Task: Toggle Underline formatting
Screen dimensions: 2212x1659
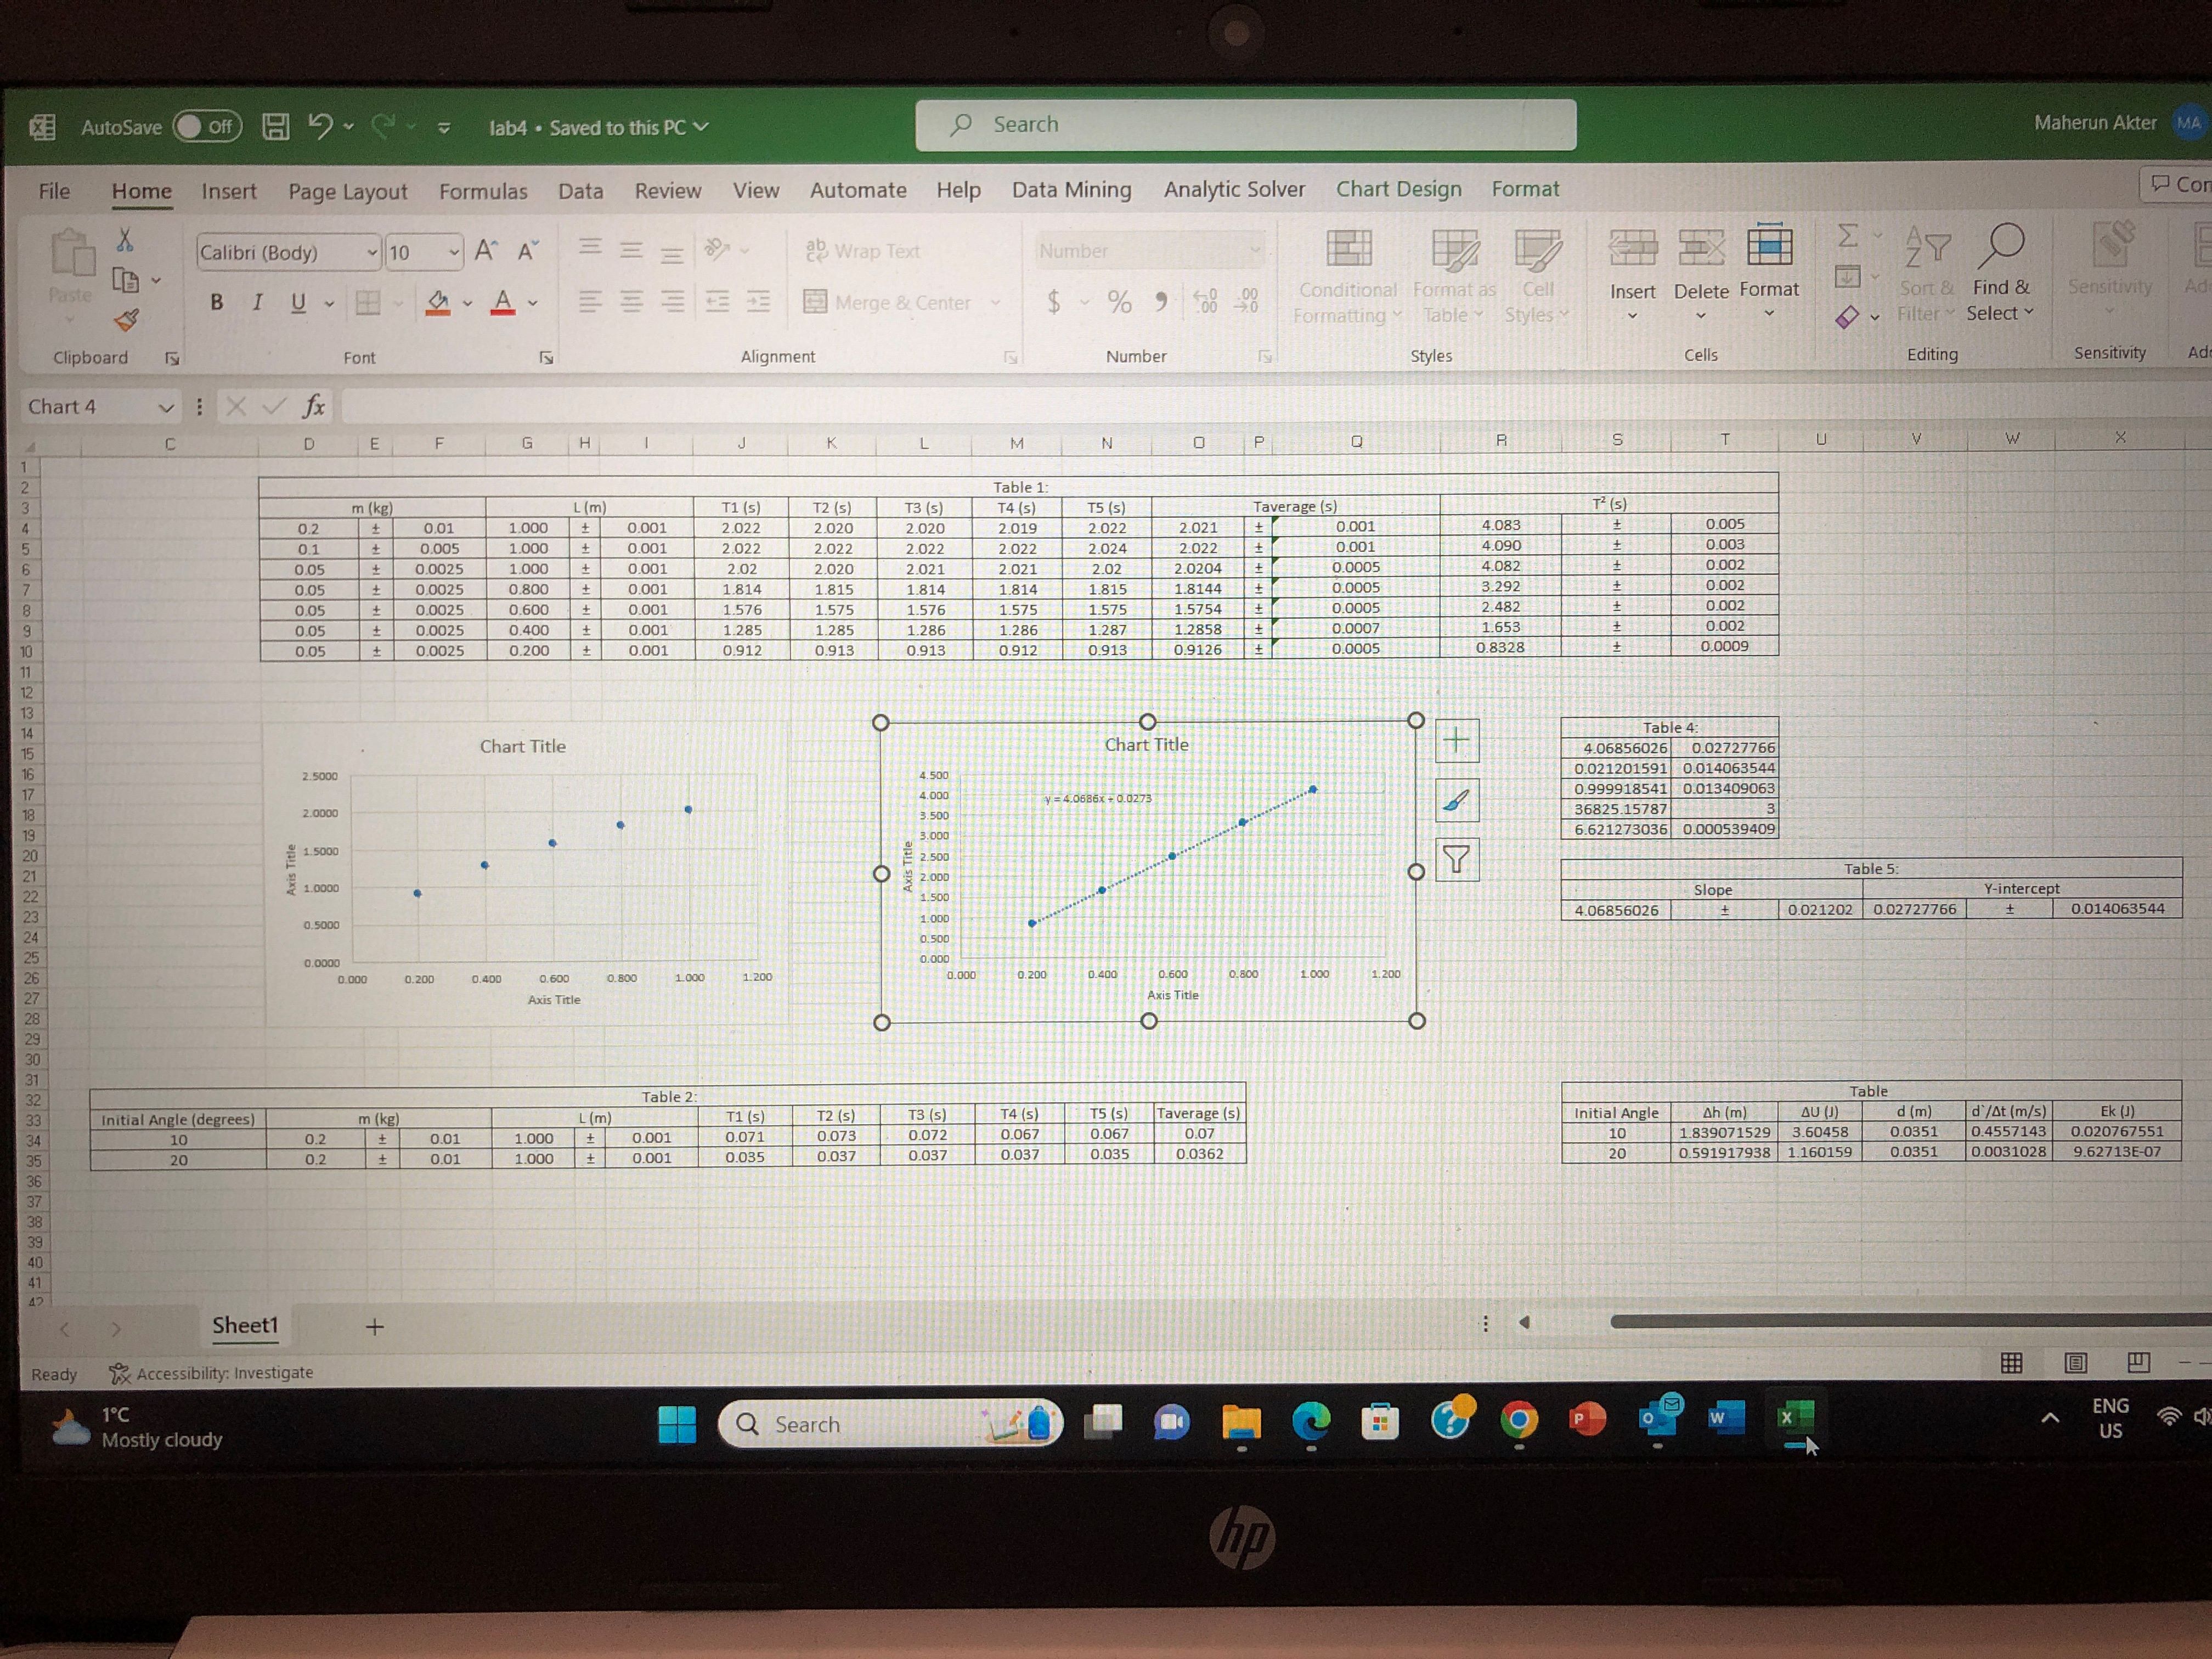Action: point(298,302)
